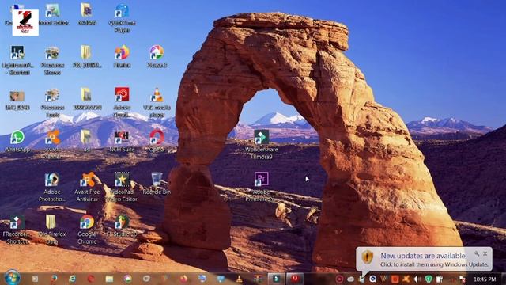The width and height of the screenshot is (506, 285).
Task: Dismiss the Windows Update notification balloon
Action: point(485,253)
